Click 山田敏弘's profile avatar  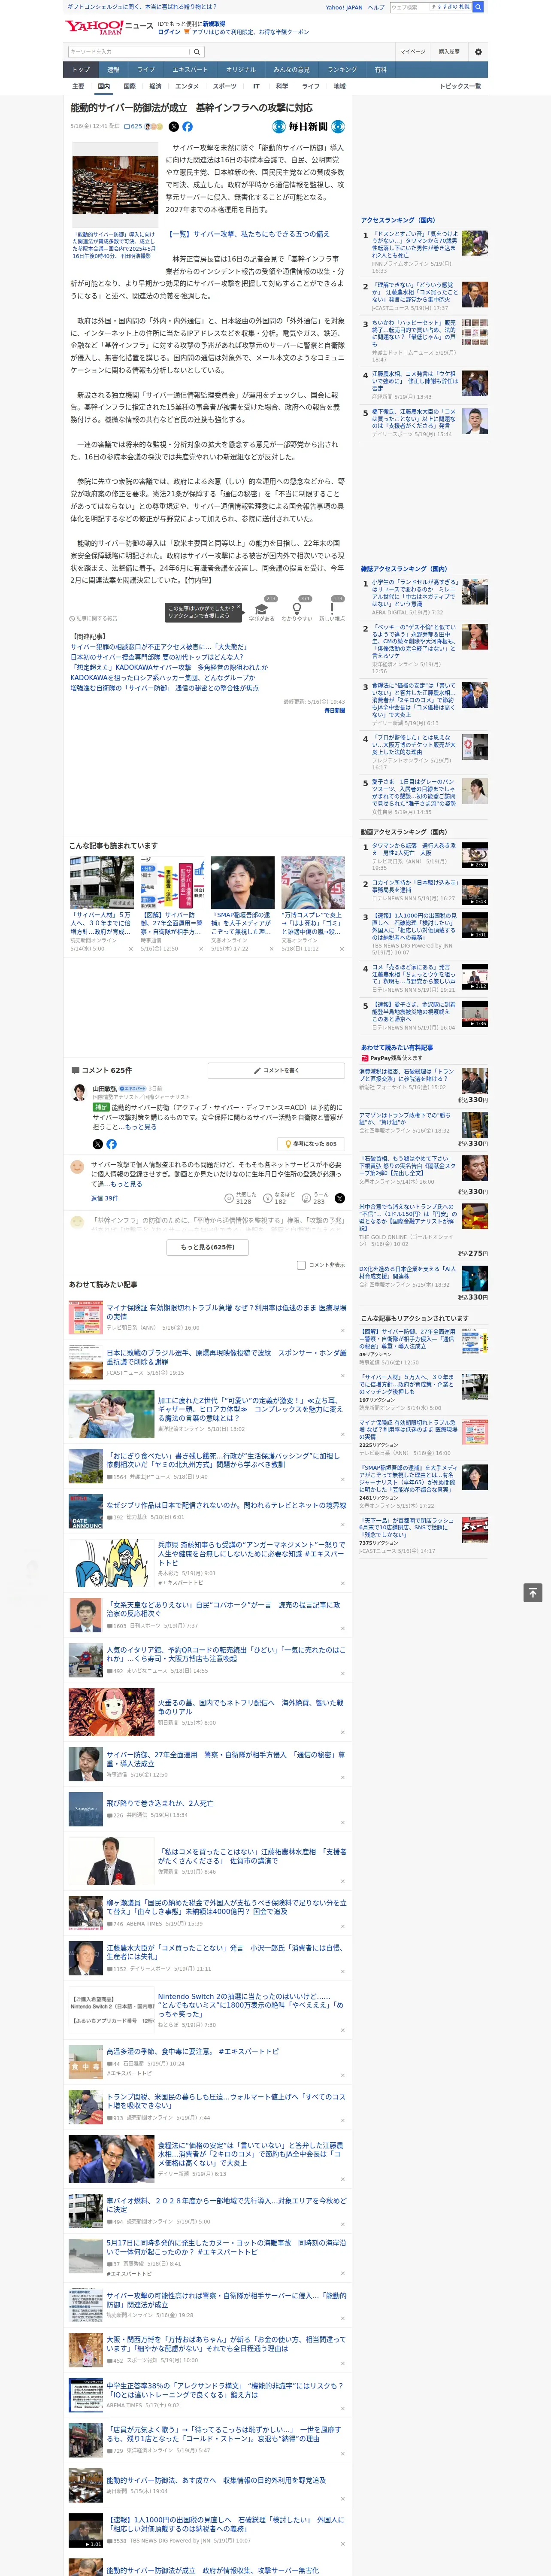[x=78, y=1093]
